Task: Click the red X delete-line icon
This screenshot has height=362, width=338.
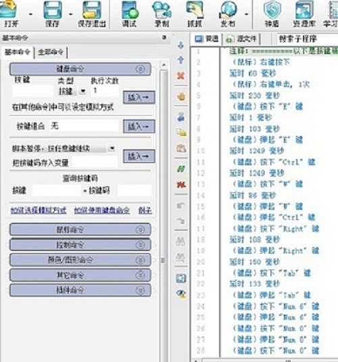Action: (x=180, y=76)
